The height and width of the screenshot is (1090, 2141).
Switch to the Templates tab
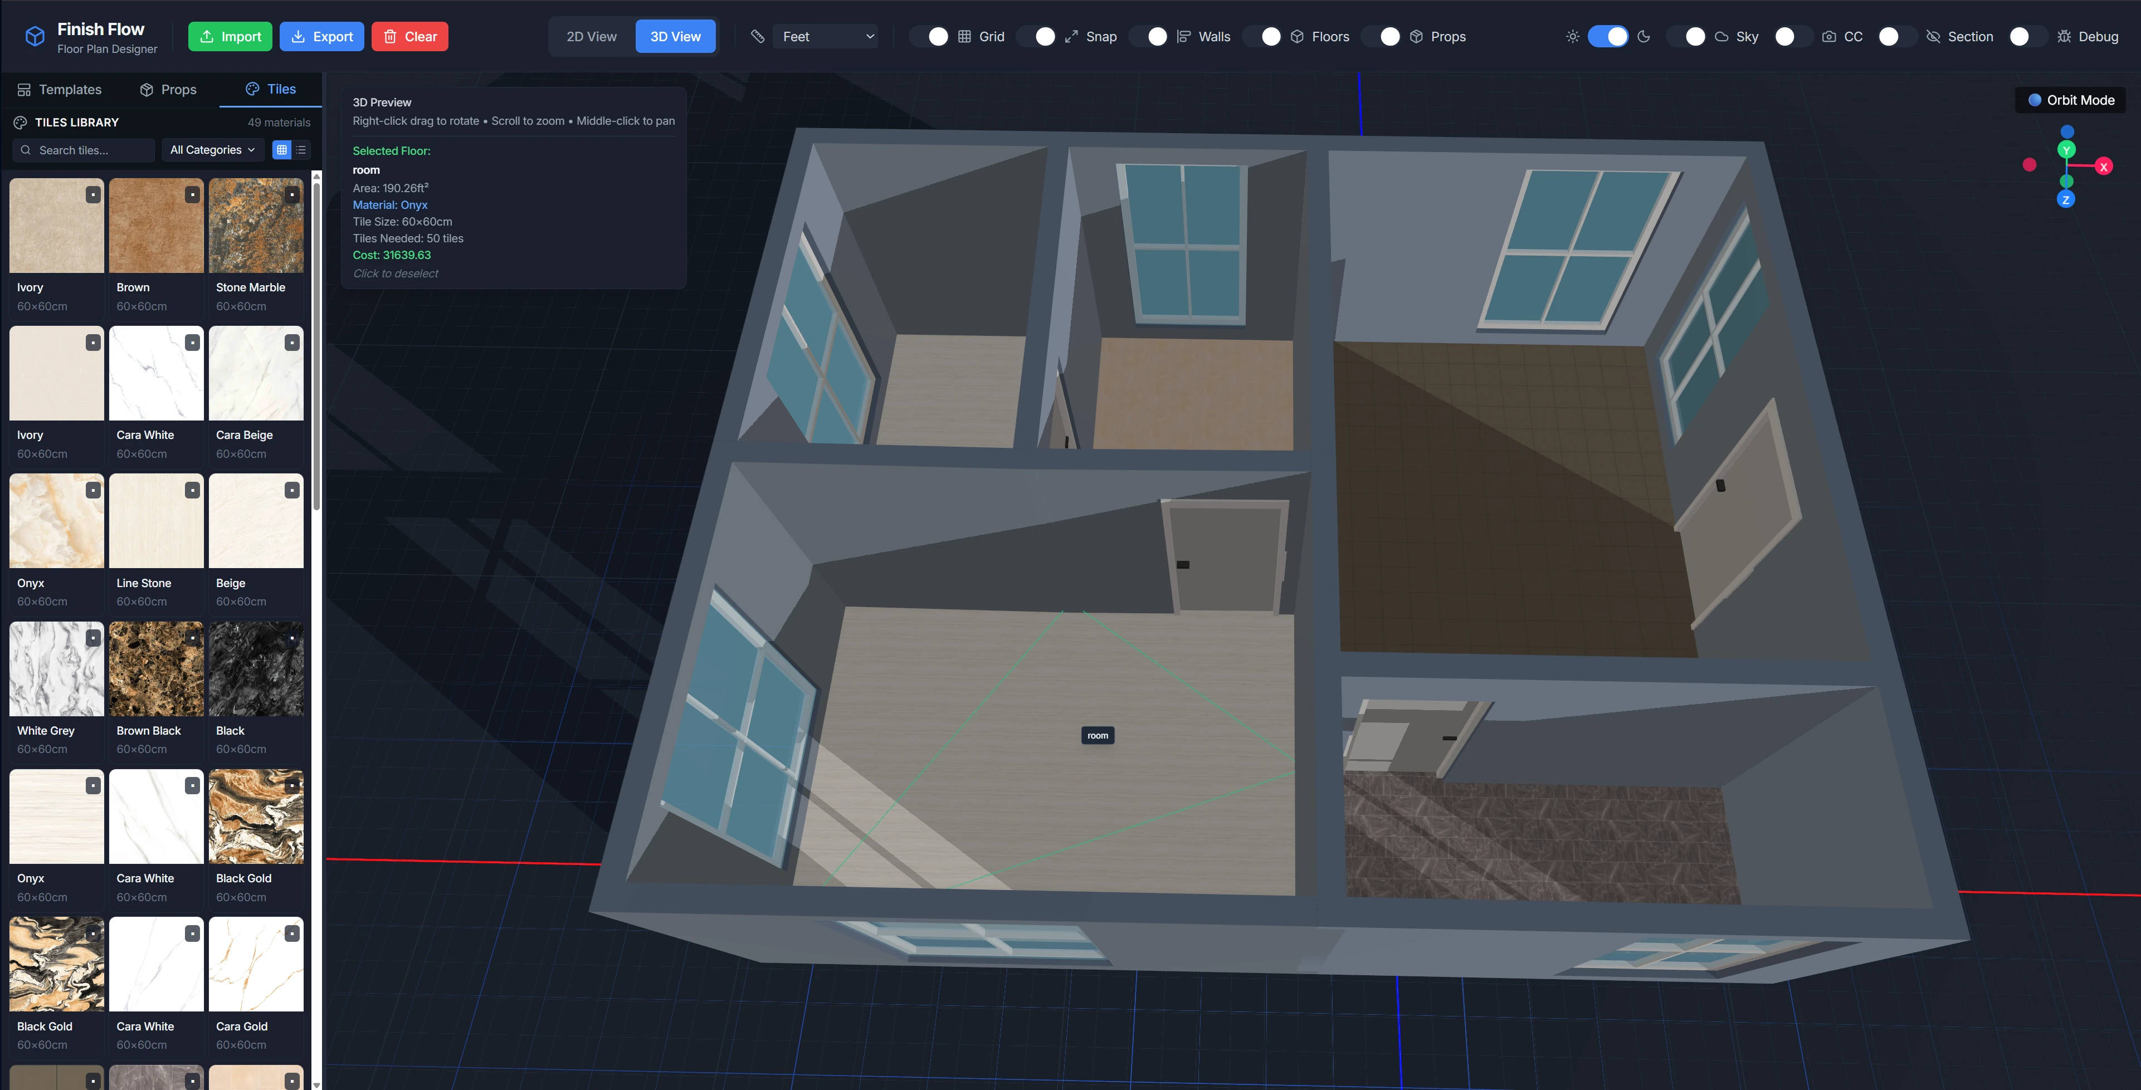coord(59,90)
